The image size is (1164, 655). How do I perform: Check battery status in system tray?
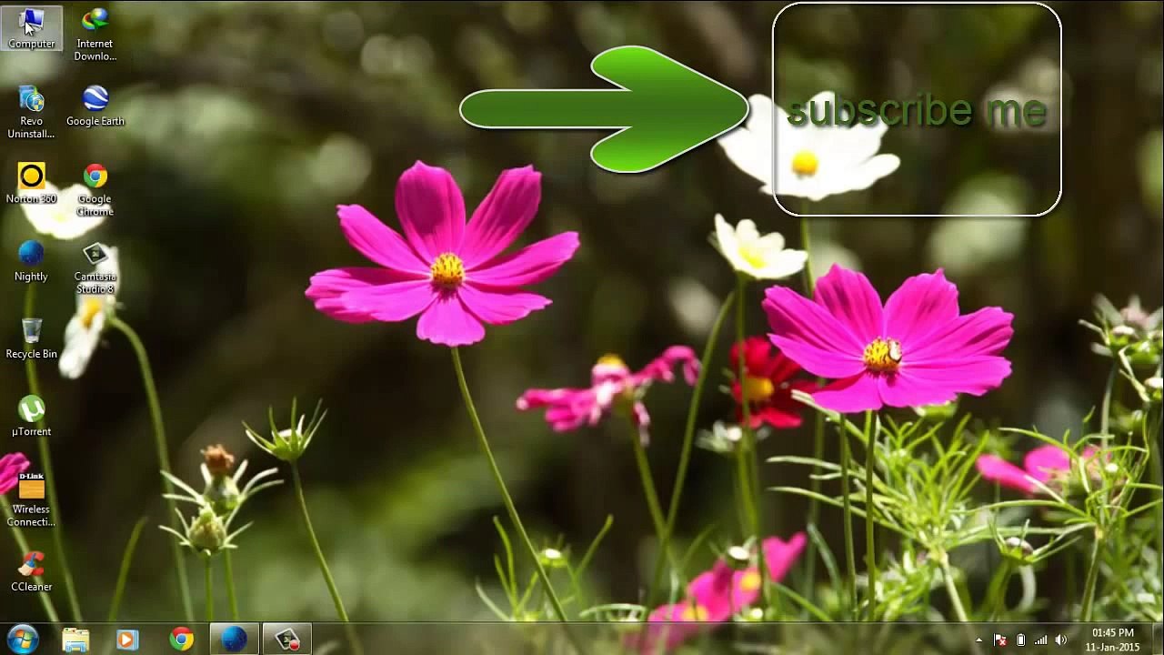pyautogui.click(x=1020, y=640)
